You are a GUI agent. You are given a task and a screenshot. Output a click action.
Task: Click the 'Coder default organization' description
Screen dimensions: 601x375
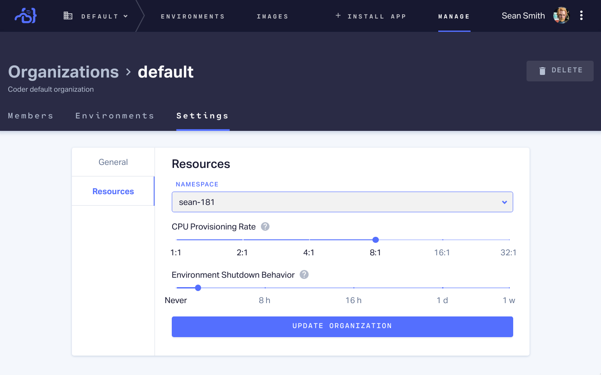click(x=51, y=90)
